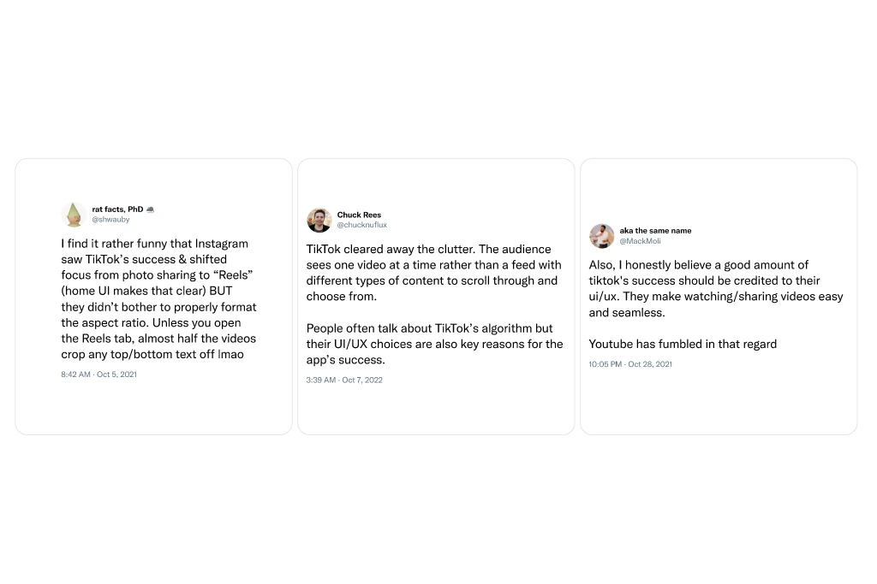Open the Chuck Rees display name

point(359,215)
